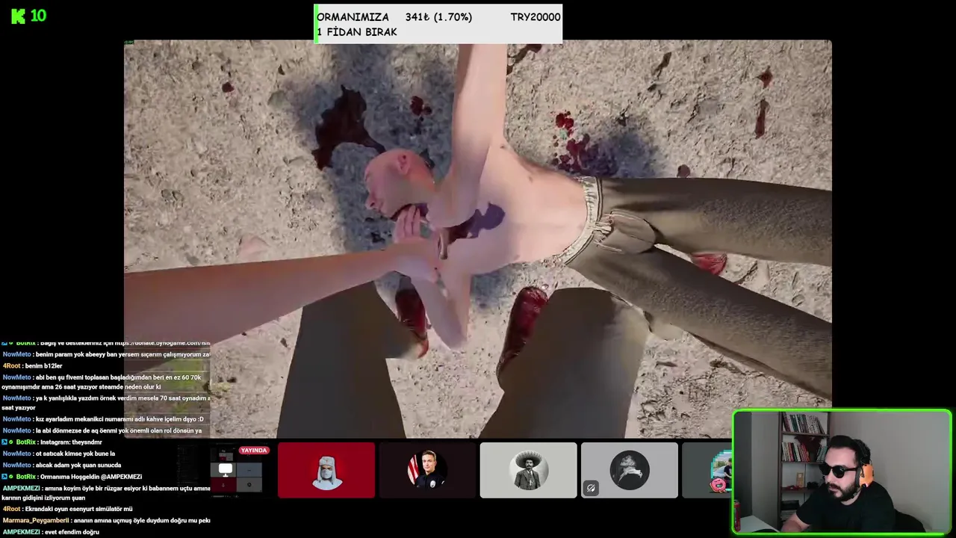Click the muted headphones icon on gray tile
Viewport: 956px width, 538px height.
pyautogui.click(x=591, y=488)
